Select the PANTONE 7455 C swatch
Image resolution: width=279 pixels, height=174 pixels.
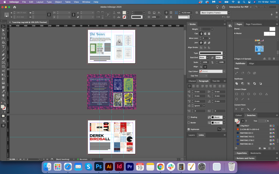click(x=247, y=136)
